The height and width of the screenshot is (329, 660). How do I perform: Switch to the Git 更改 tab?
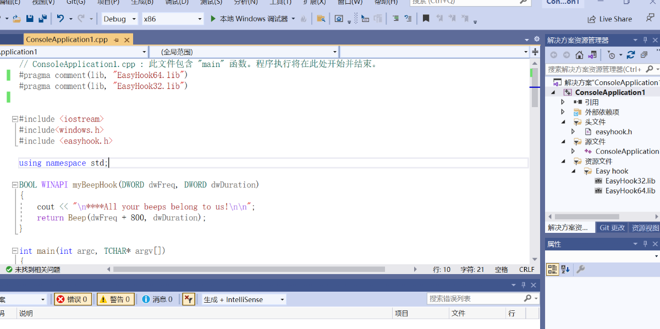click(x=612, y=227)
